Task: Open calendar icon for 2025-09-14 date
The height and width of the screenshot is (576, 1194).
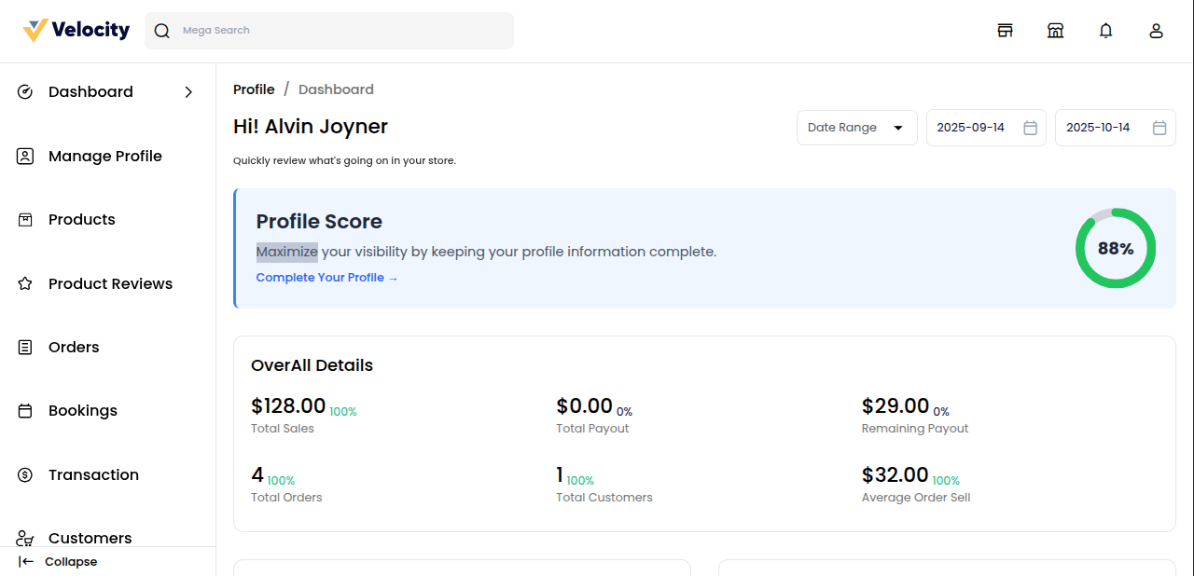Action: 1030,128
